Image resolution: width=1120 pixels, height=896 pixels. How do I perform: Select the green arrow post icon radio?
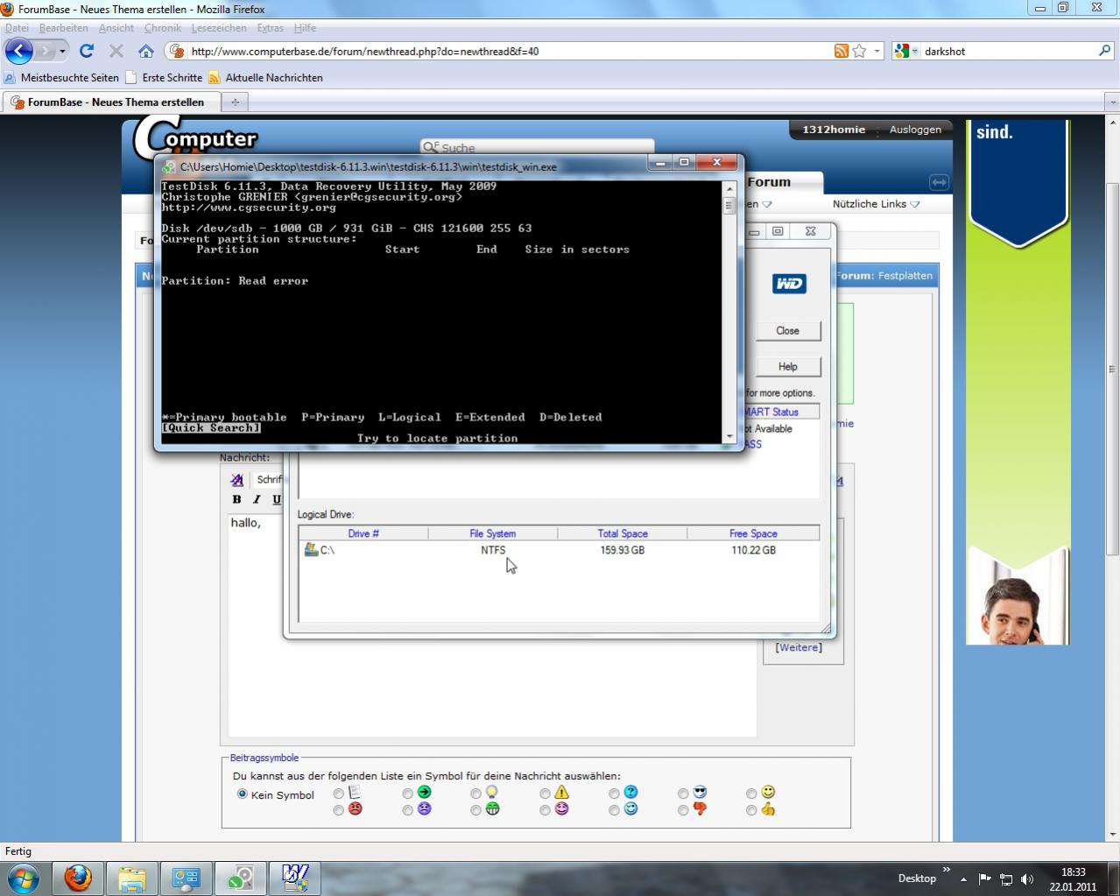(x=407, y=794)
